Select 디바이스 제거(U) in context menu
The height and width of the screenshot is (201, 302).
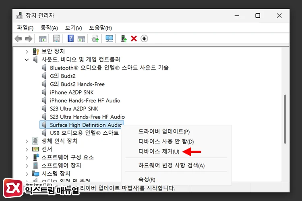(159, 152)
